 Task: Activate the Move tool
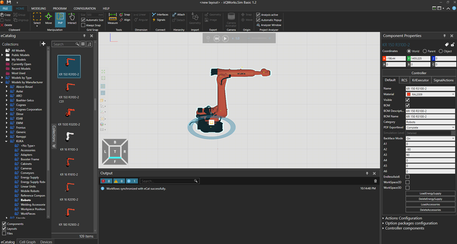coord(48,19)
